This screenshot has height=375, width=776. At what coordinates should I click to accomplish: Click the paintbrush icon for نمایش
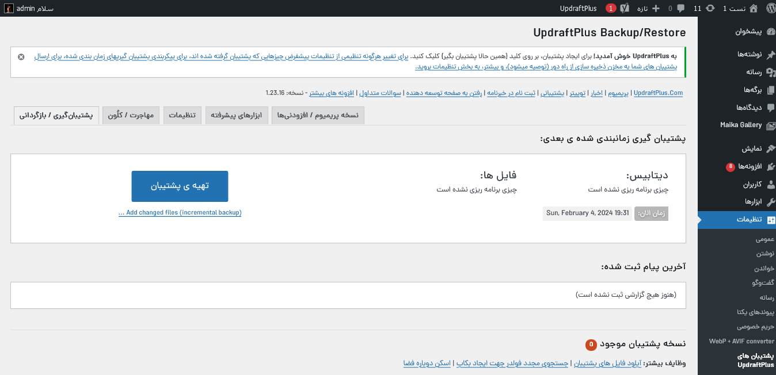771,148
